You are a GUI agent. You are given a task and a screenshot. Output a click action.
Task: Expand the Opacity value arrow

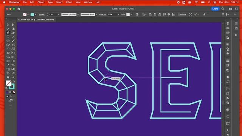tap(118, 14)
